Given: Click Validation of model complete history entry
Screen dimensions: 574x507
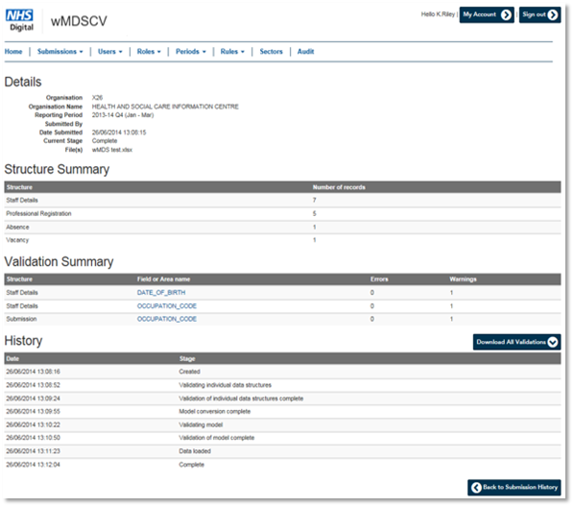Looking at the screenshot, I should [216, 438].
